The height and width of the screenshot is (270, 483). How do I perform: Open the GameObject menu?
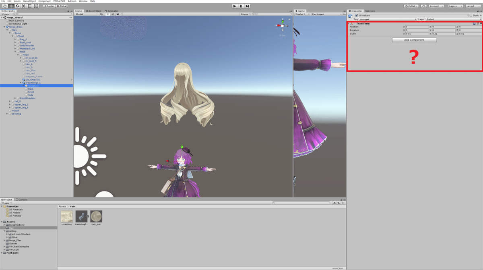tap(29, 1)
